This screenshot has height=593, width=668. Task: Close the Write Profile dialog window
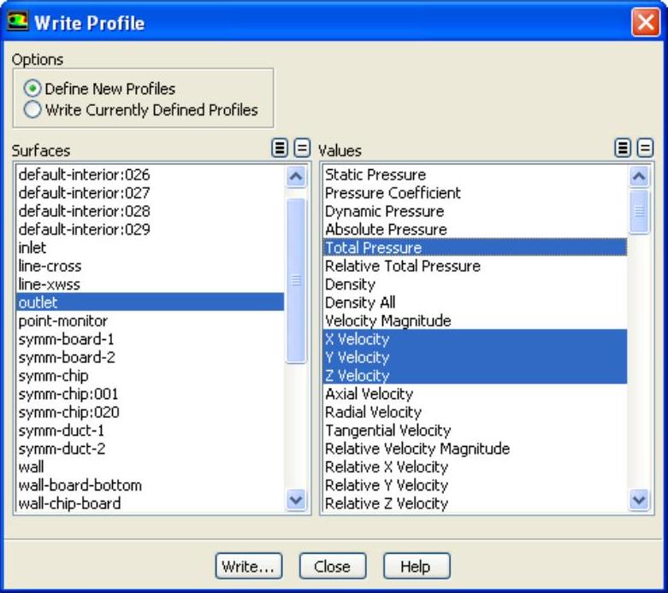pyautogui.click(x=645, y=23)
